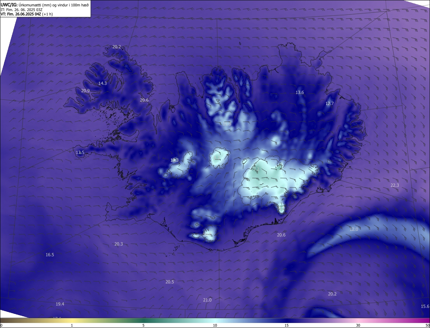The height and width of the screenshot is (328, 430).
Task: Click the 20.5 value south of Iceland
Action: pos(170,282)
